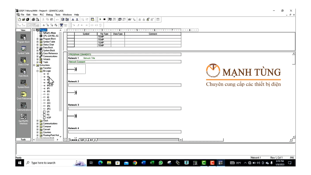Open the System Block navigation icon

(x=23, y=83)
